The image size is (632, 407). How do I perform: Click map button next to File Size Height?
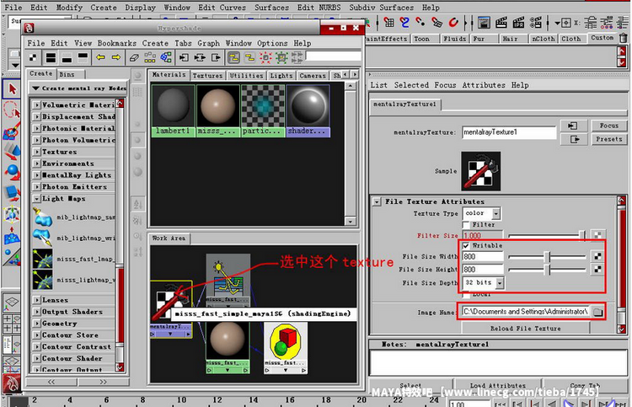point(597,269)
